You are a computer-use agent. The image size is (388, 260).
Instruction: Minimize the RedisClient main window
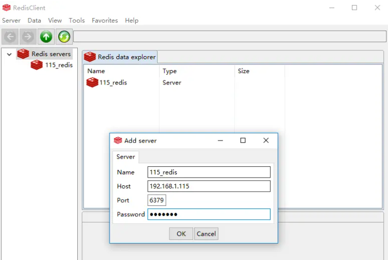(332, 8)
